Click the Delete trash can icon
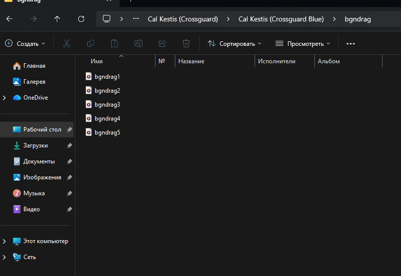 186,43
